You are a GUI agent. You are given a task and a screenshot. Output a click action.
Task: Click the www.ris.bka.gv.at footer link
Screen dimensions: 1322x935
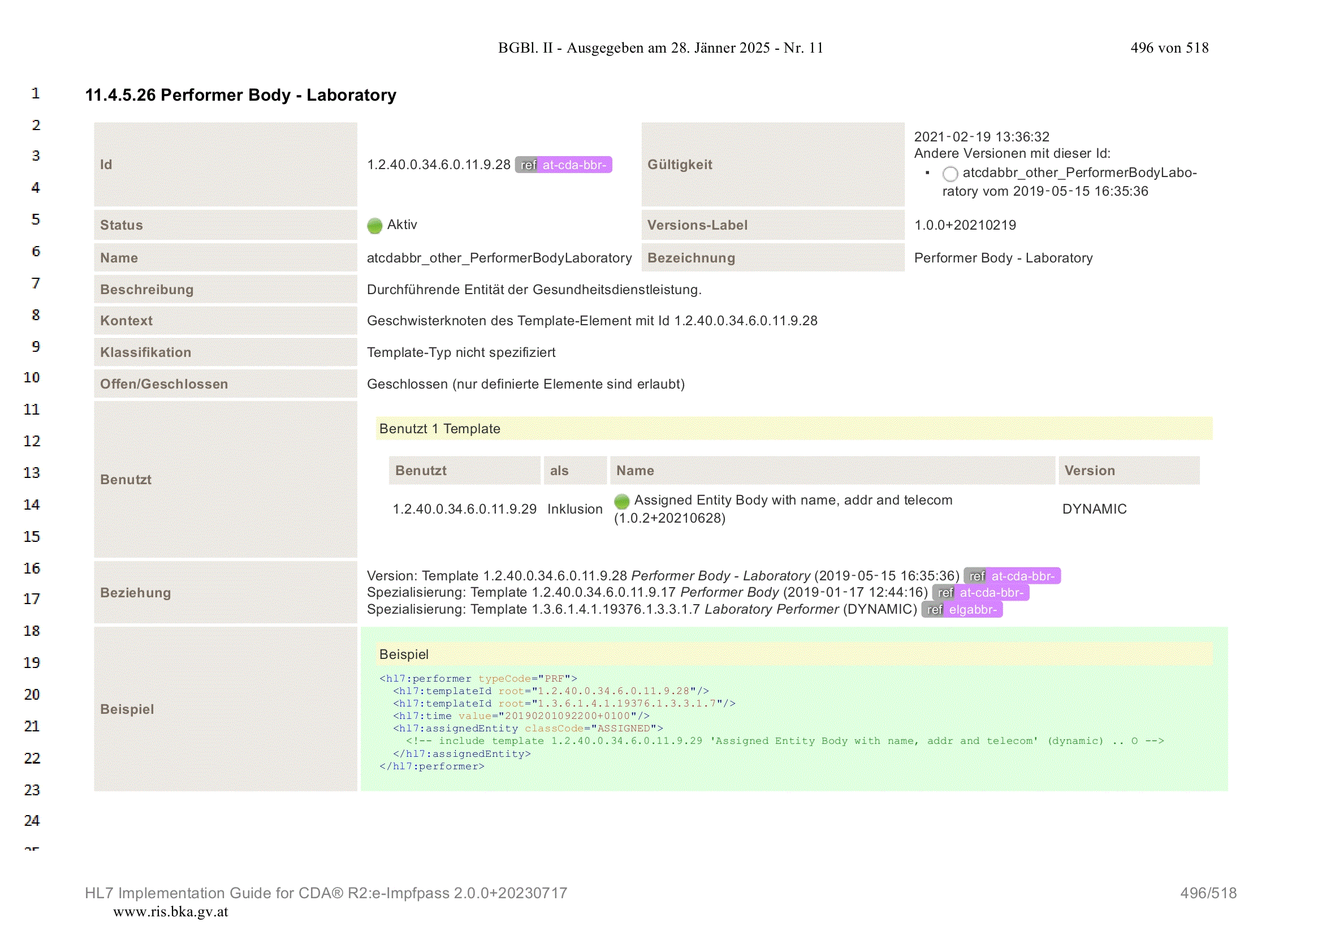coord(170,912)
